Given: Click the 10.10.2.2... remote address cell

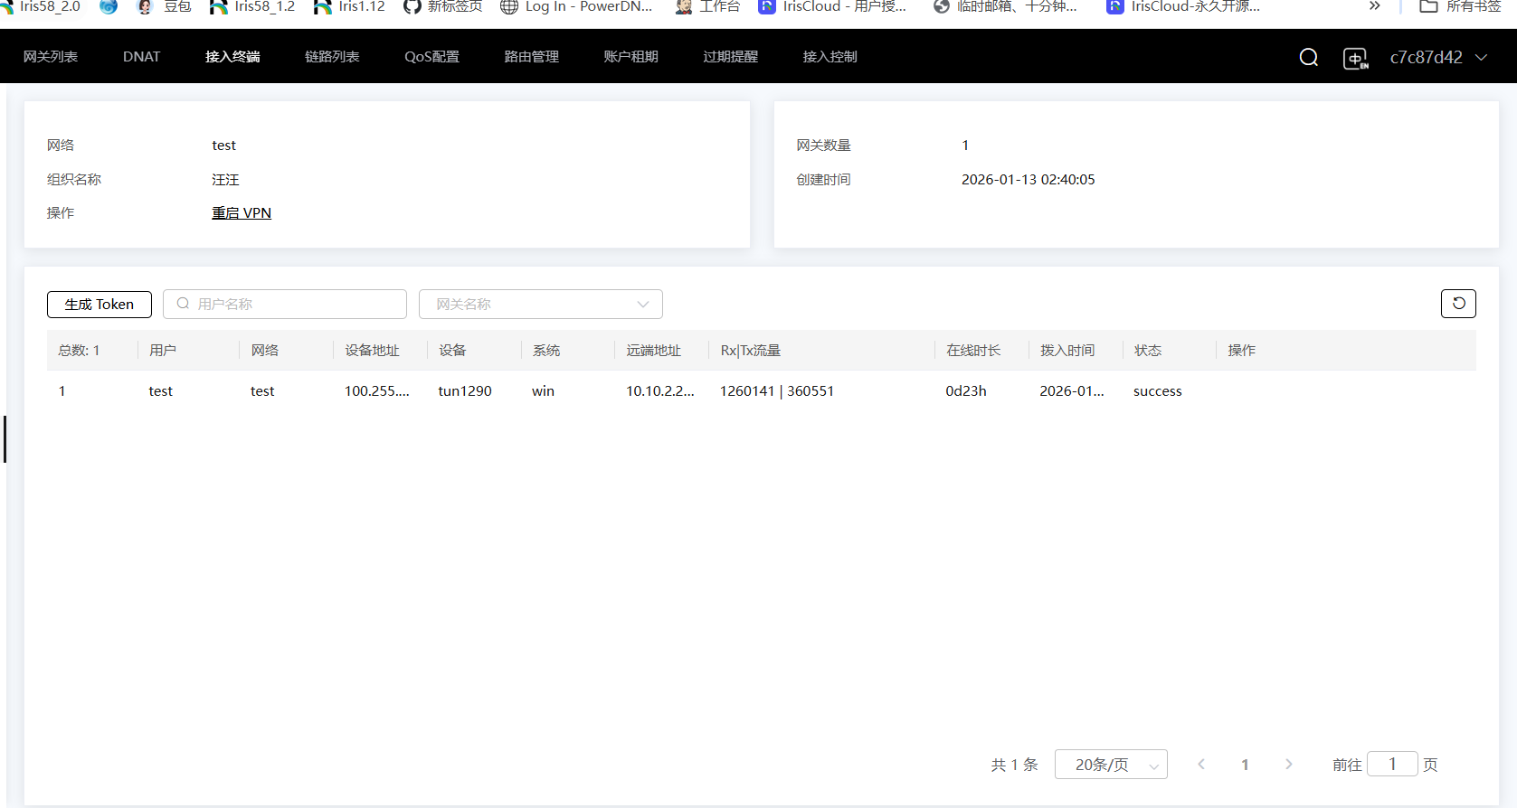Looking at the screenshot, I should click(660, 391).
